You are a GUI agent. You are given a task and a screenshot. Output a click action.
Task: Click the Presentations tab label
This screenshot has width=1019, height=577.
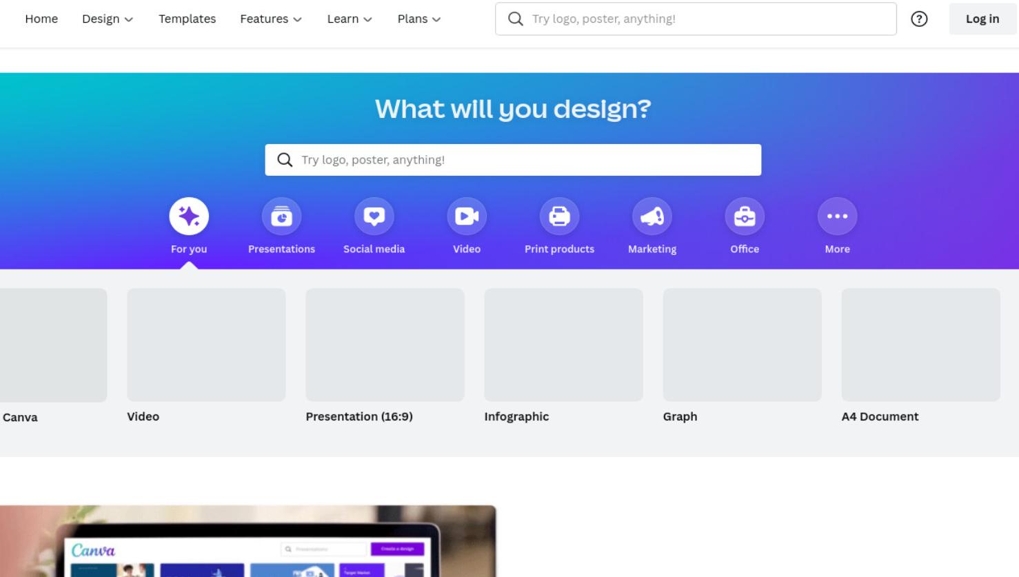pyautogui.click(x=281, y=249)
